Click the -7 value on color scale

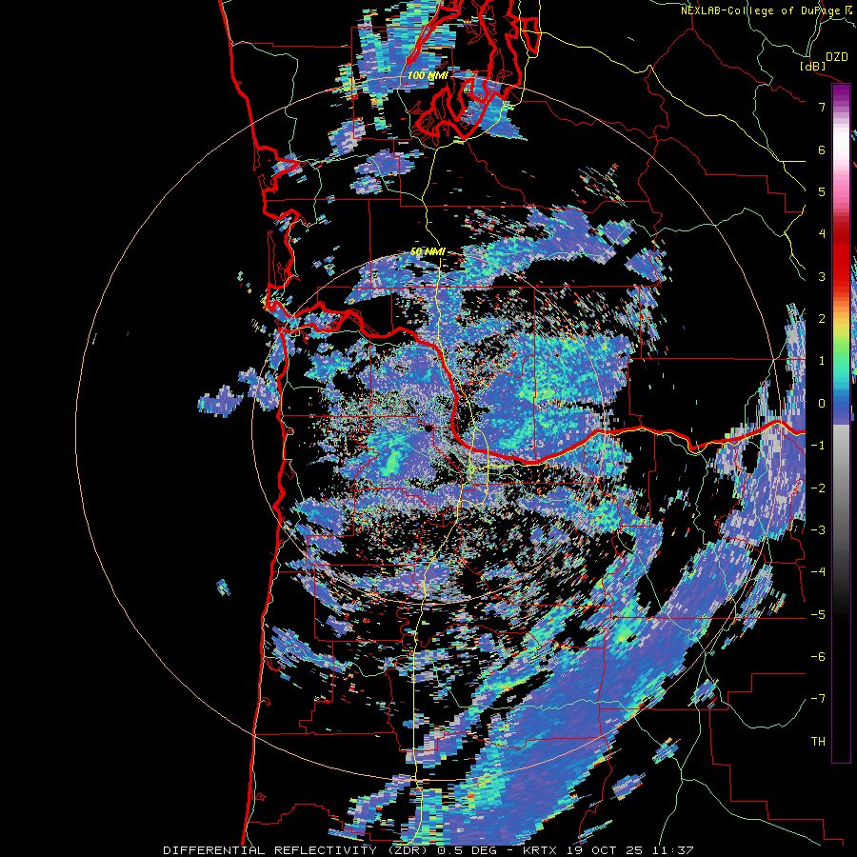click(x=818, y=699)
